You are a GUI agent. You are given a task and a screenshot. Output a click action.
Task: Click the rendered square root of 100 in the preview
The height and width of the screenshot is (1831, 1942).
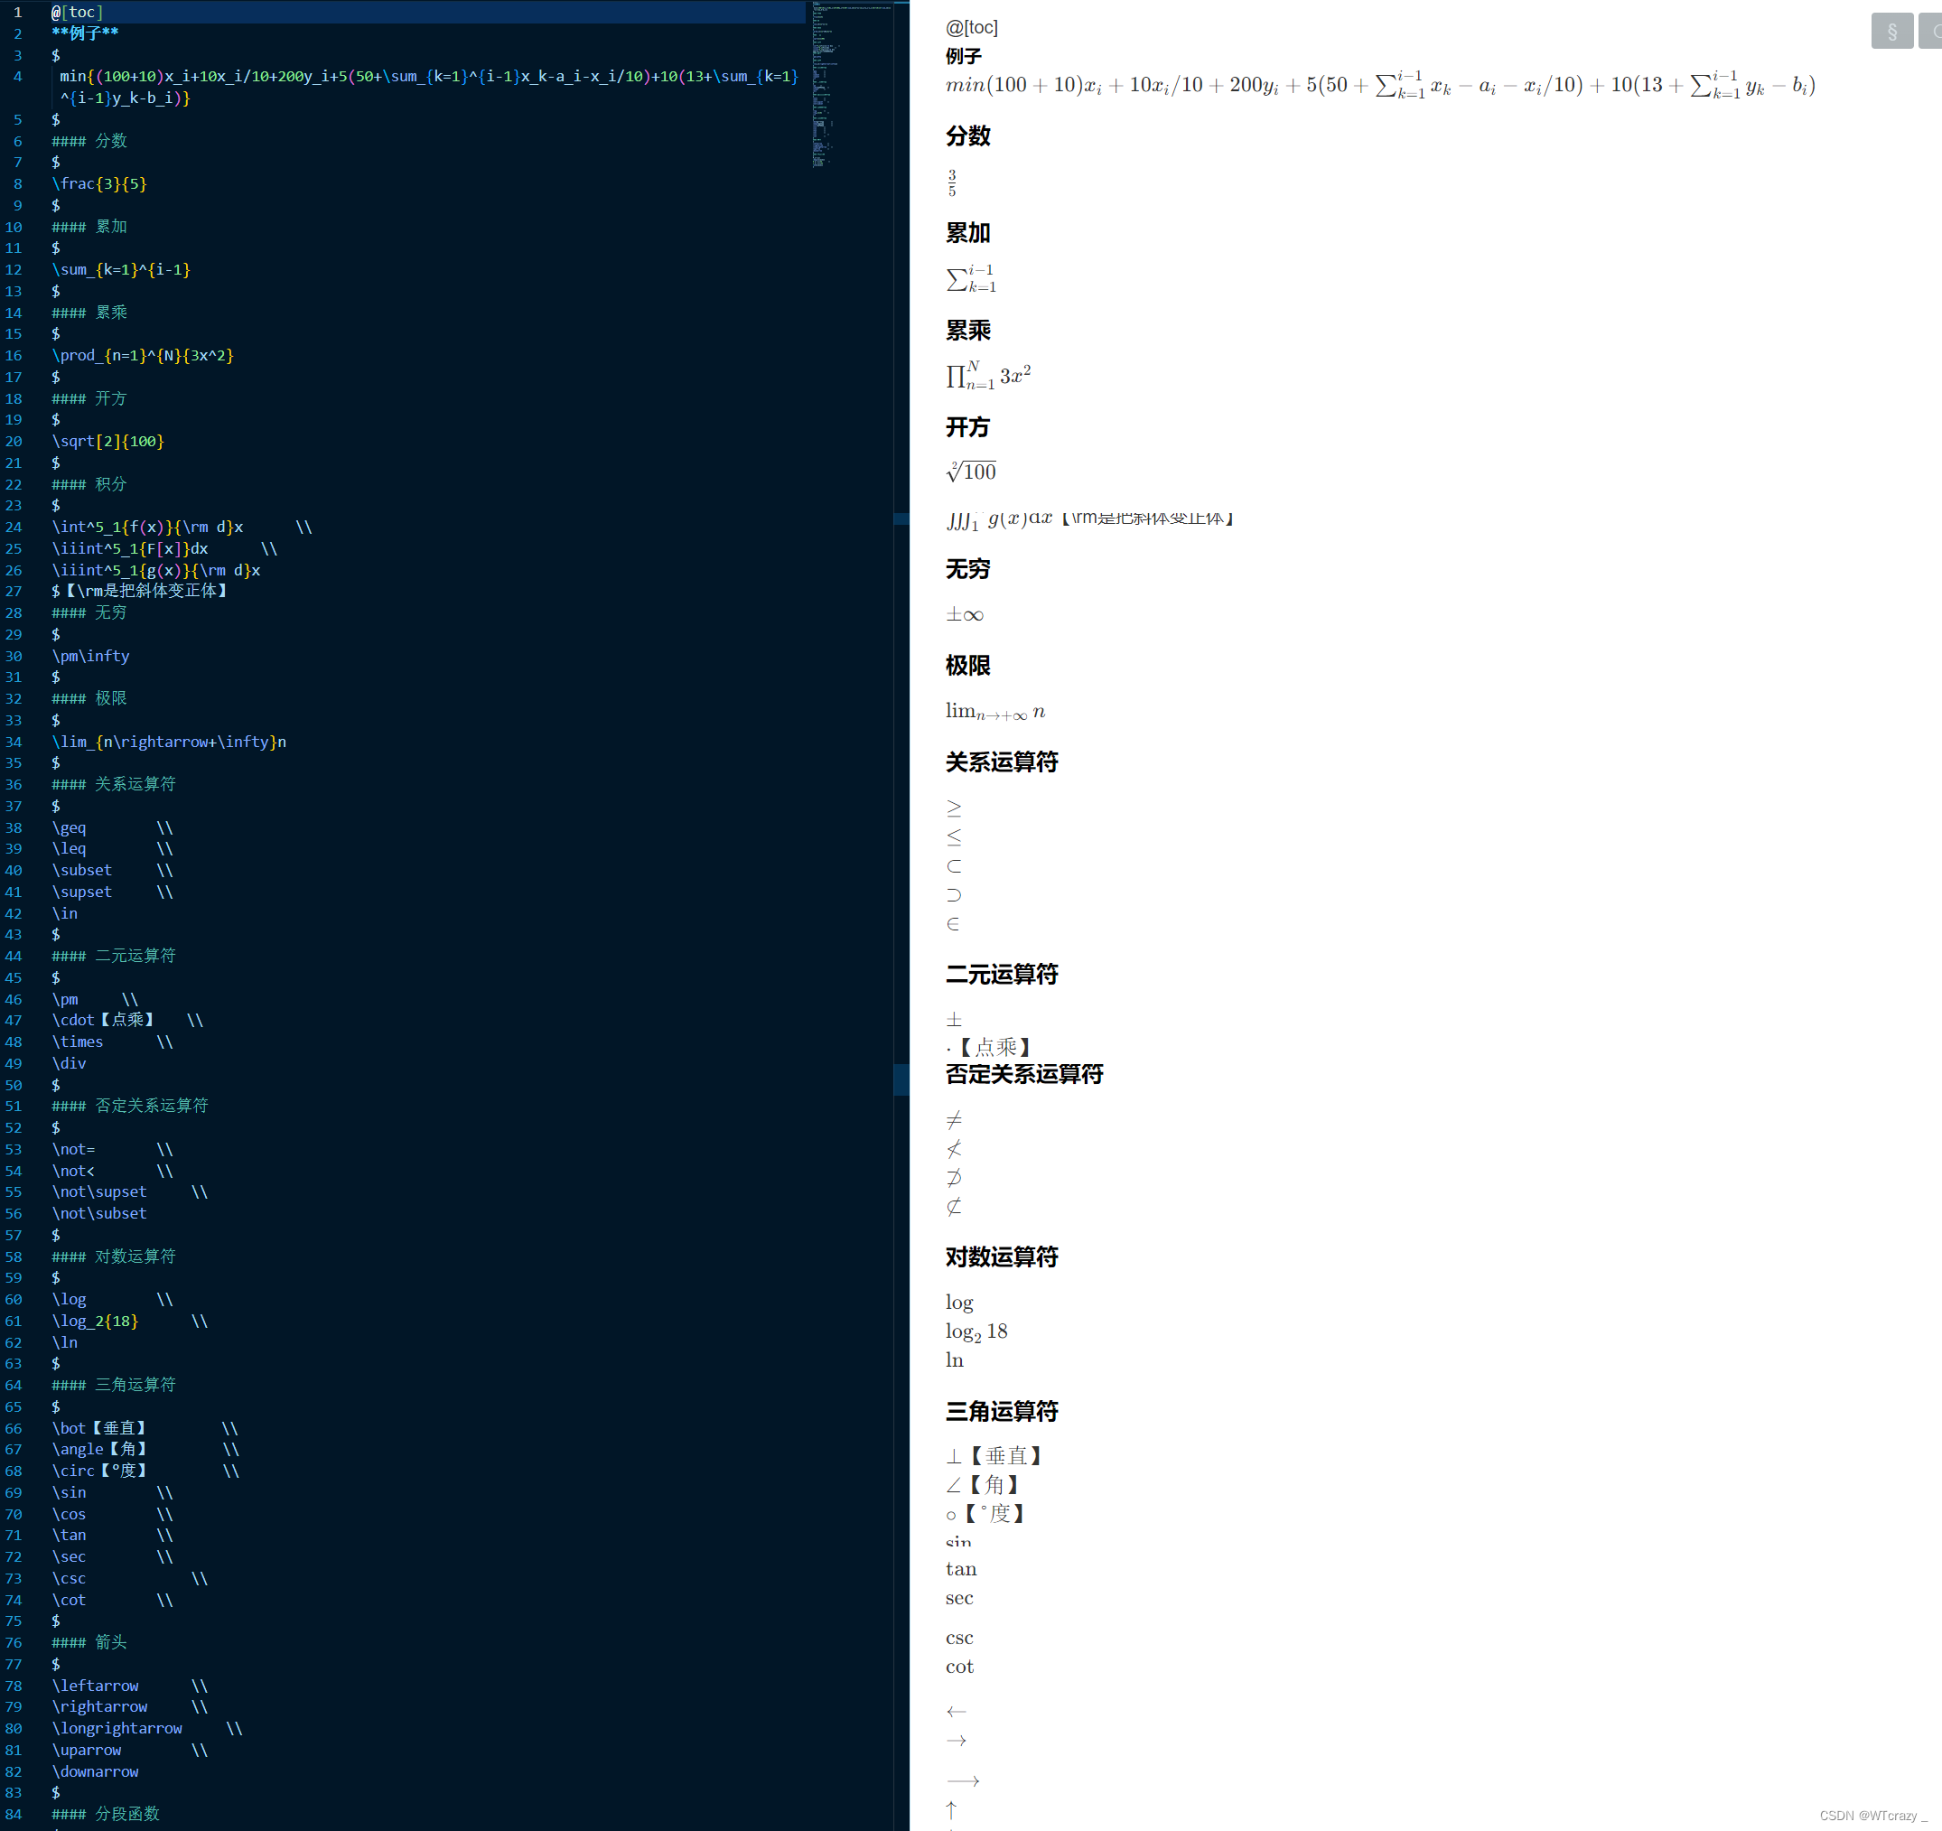point(971,472)
